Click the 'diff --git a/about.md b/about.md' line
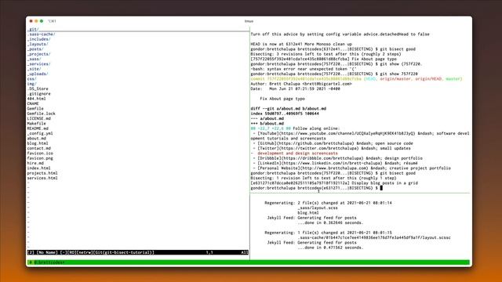 point(289,109)
